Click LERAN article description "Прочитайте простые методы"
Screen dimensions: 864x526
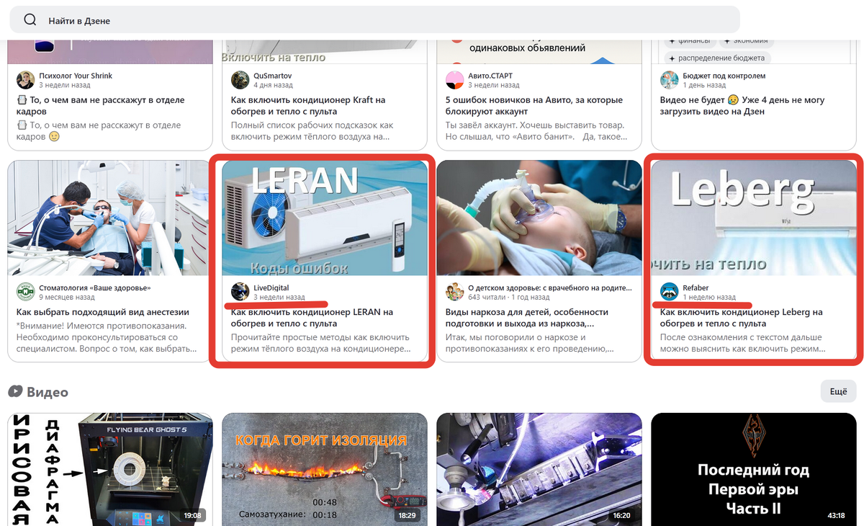pyautogui.click(x=320, y=343)
